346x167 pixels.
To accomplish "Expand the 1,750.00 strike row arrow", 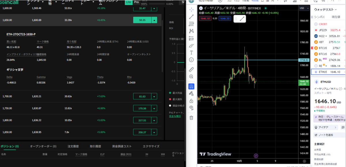I will (x=154, y=109).
